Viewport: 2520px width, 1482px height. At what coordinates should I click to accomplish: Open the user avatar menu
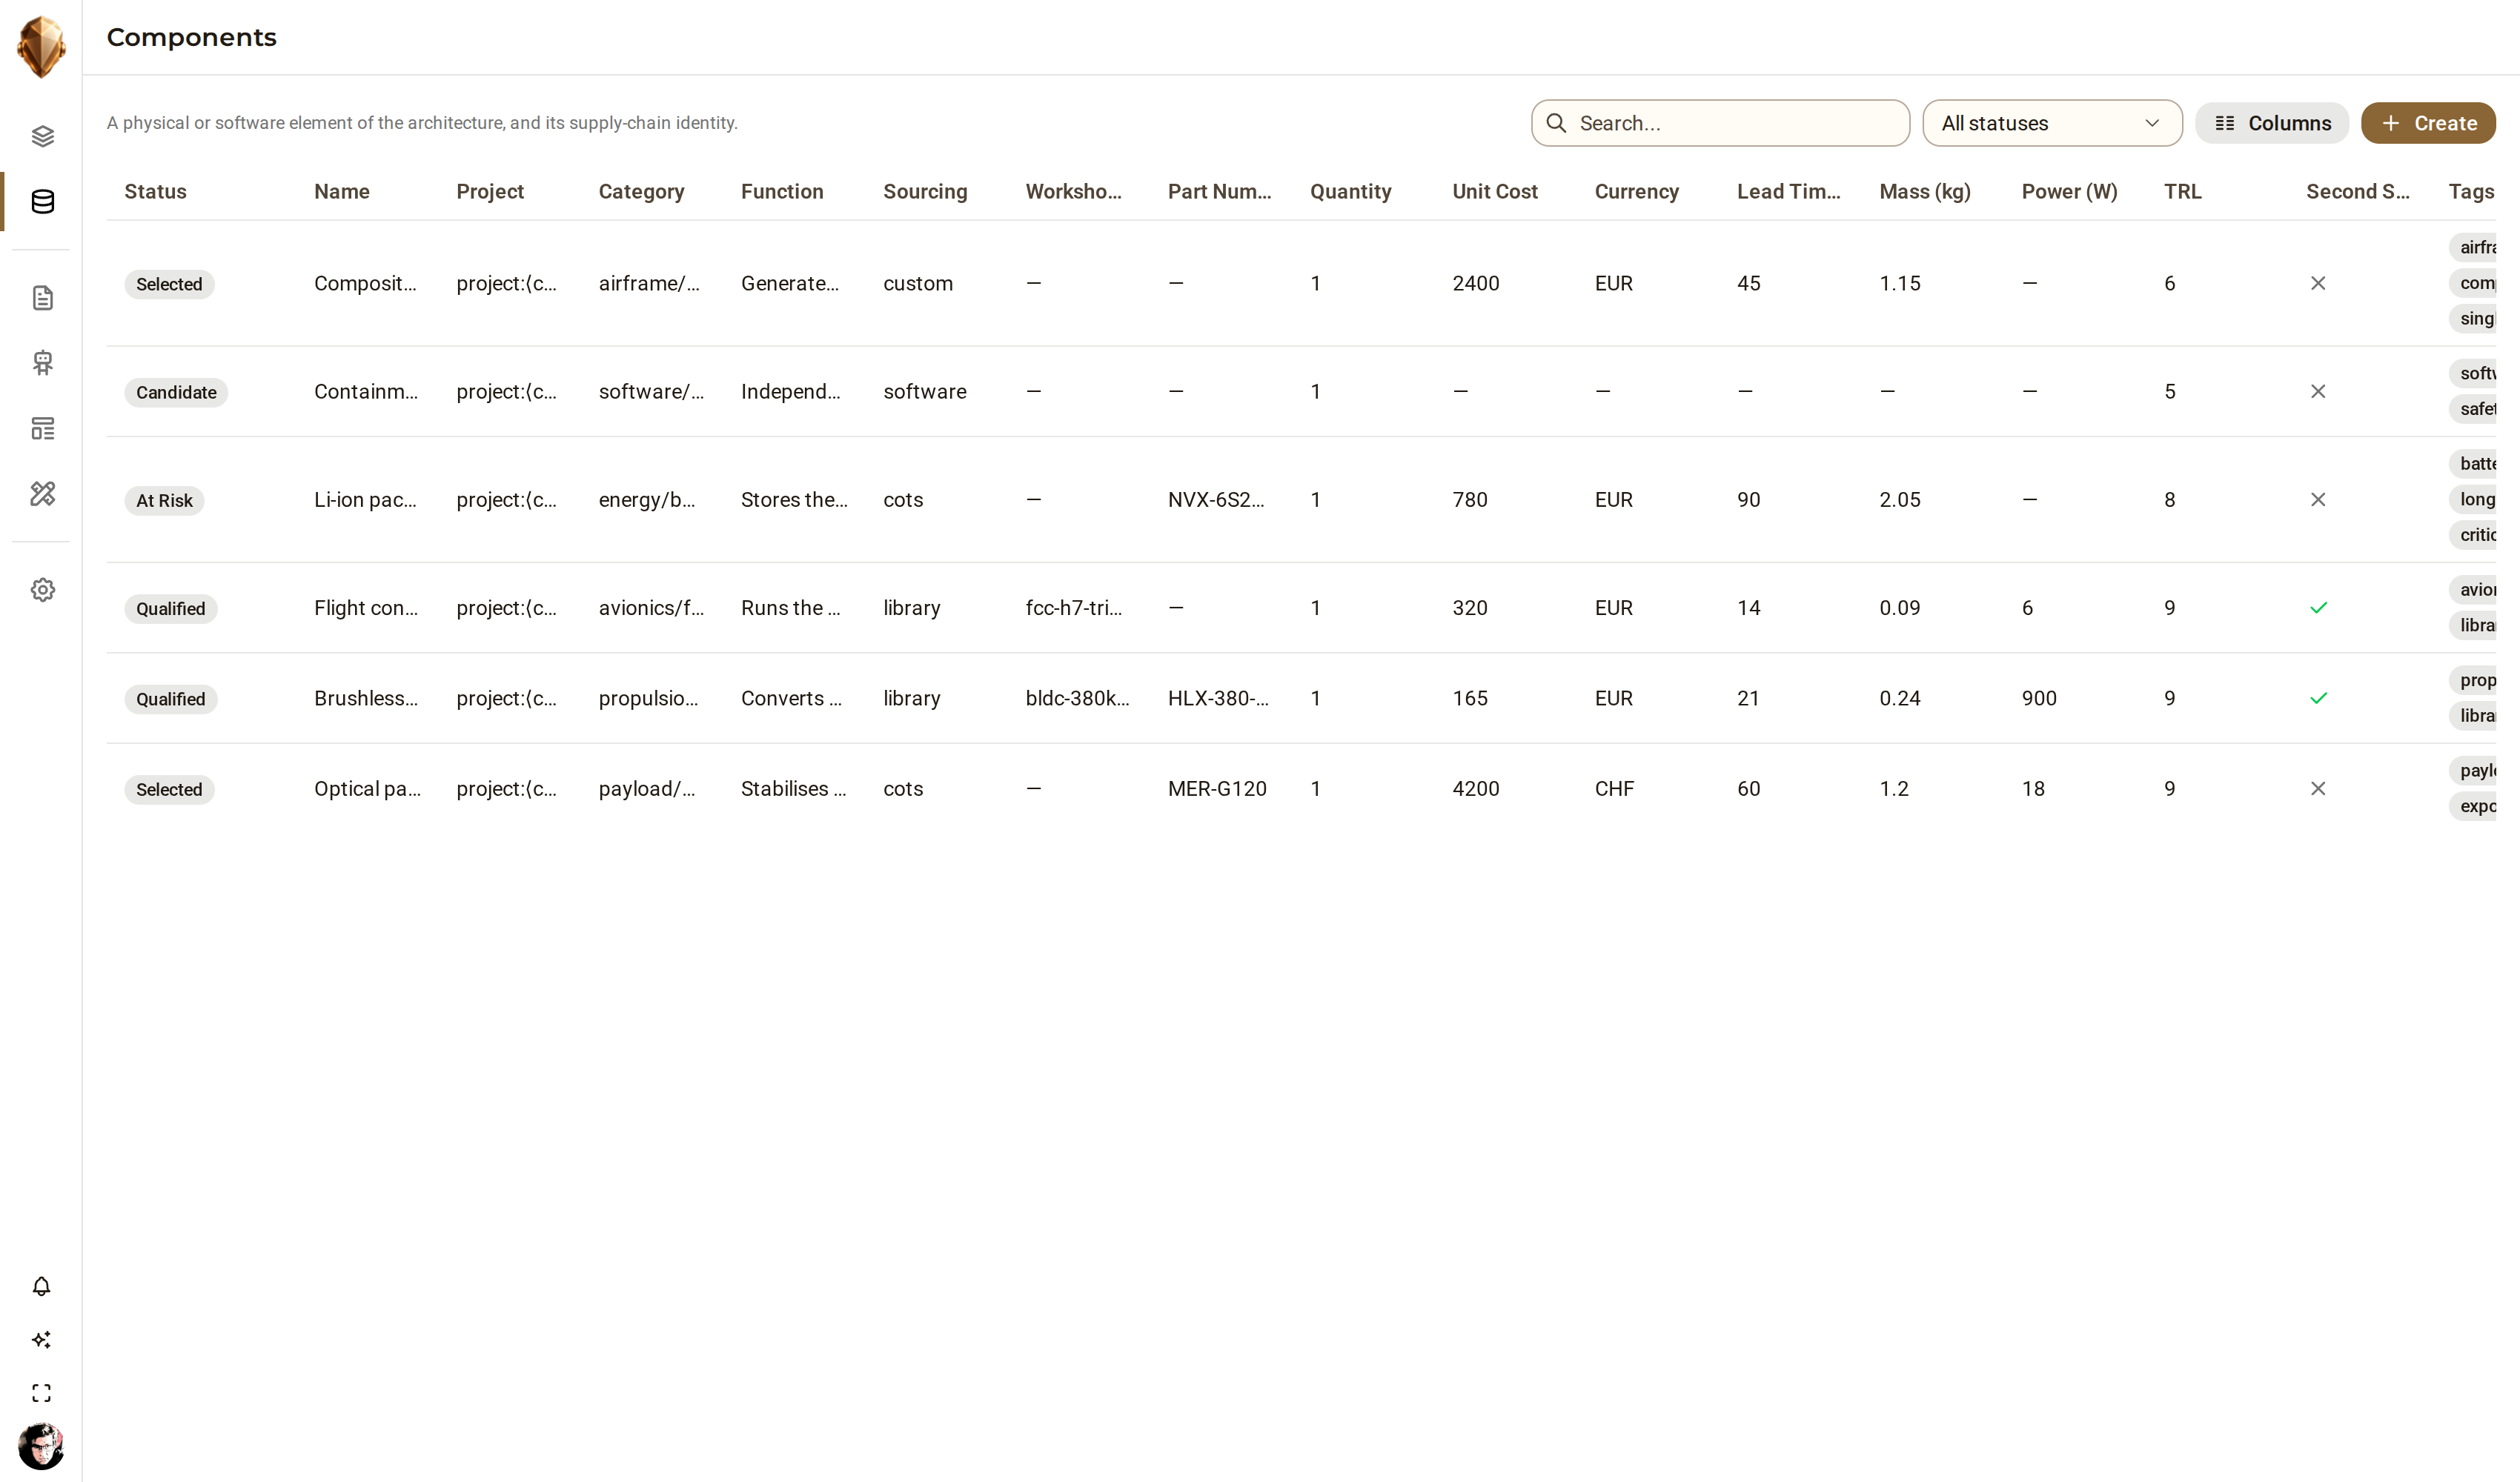pyautogui.click(x=41, y=1446)
